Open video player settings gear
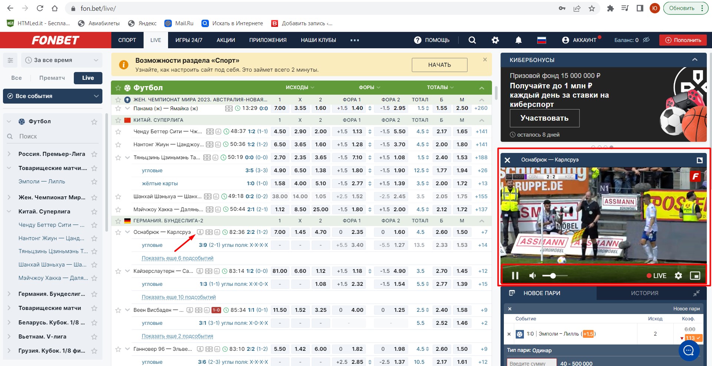This screenshot has width=712, height=366. coord(678,275)
